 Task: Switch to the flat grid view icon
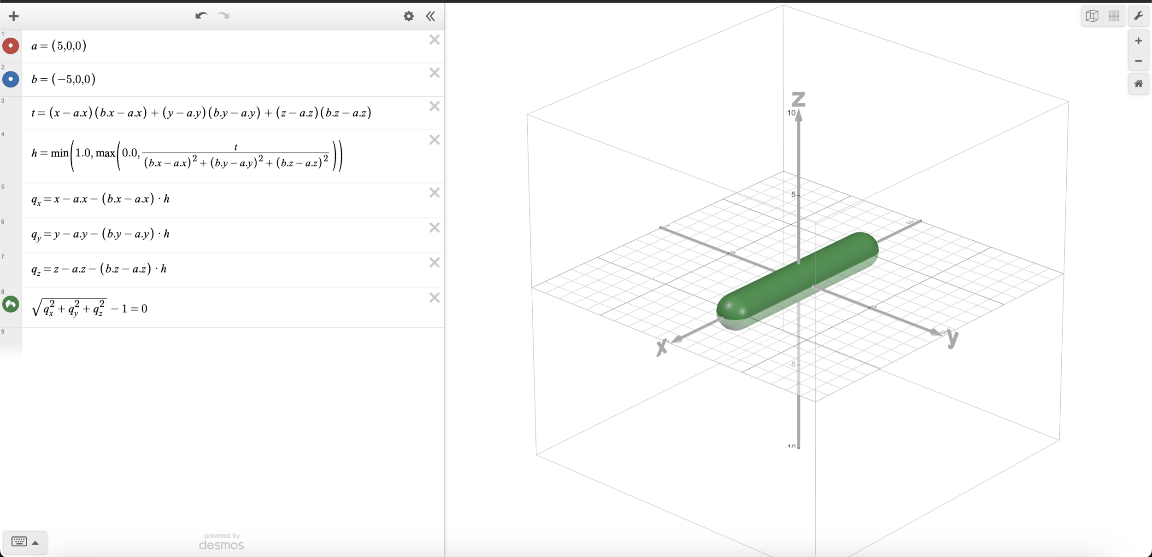point(1114,16)
